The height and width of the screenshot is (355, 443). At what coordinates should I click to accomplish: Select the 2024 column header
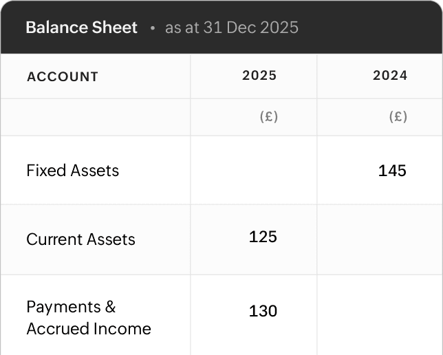(390, 76)
